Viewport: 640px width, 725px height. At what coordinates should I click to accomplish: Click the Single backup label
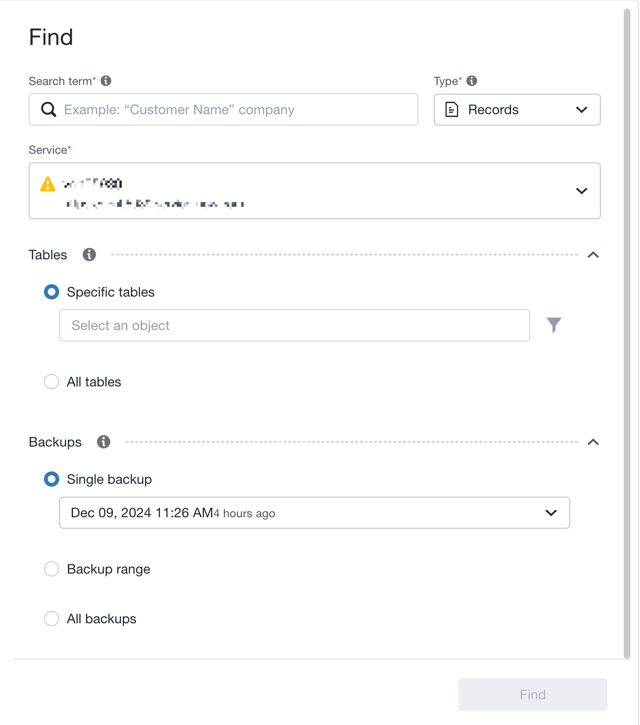[x=109, y=479]
